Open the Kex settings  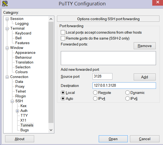(23, 106)
